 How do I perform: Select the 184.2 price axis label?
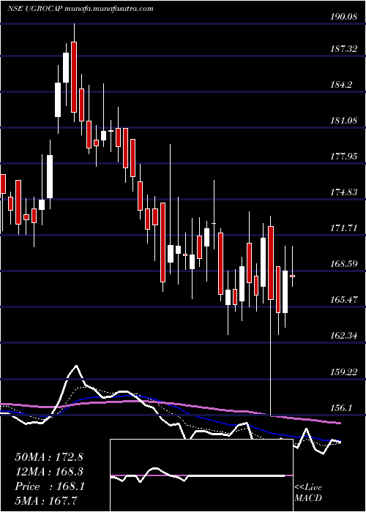(341, 85)
